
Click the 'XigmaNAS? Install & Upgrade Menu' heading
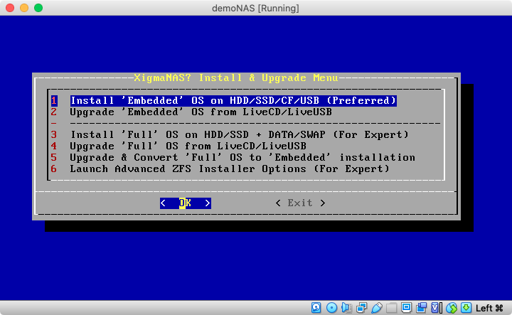(x=236, y=78)
